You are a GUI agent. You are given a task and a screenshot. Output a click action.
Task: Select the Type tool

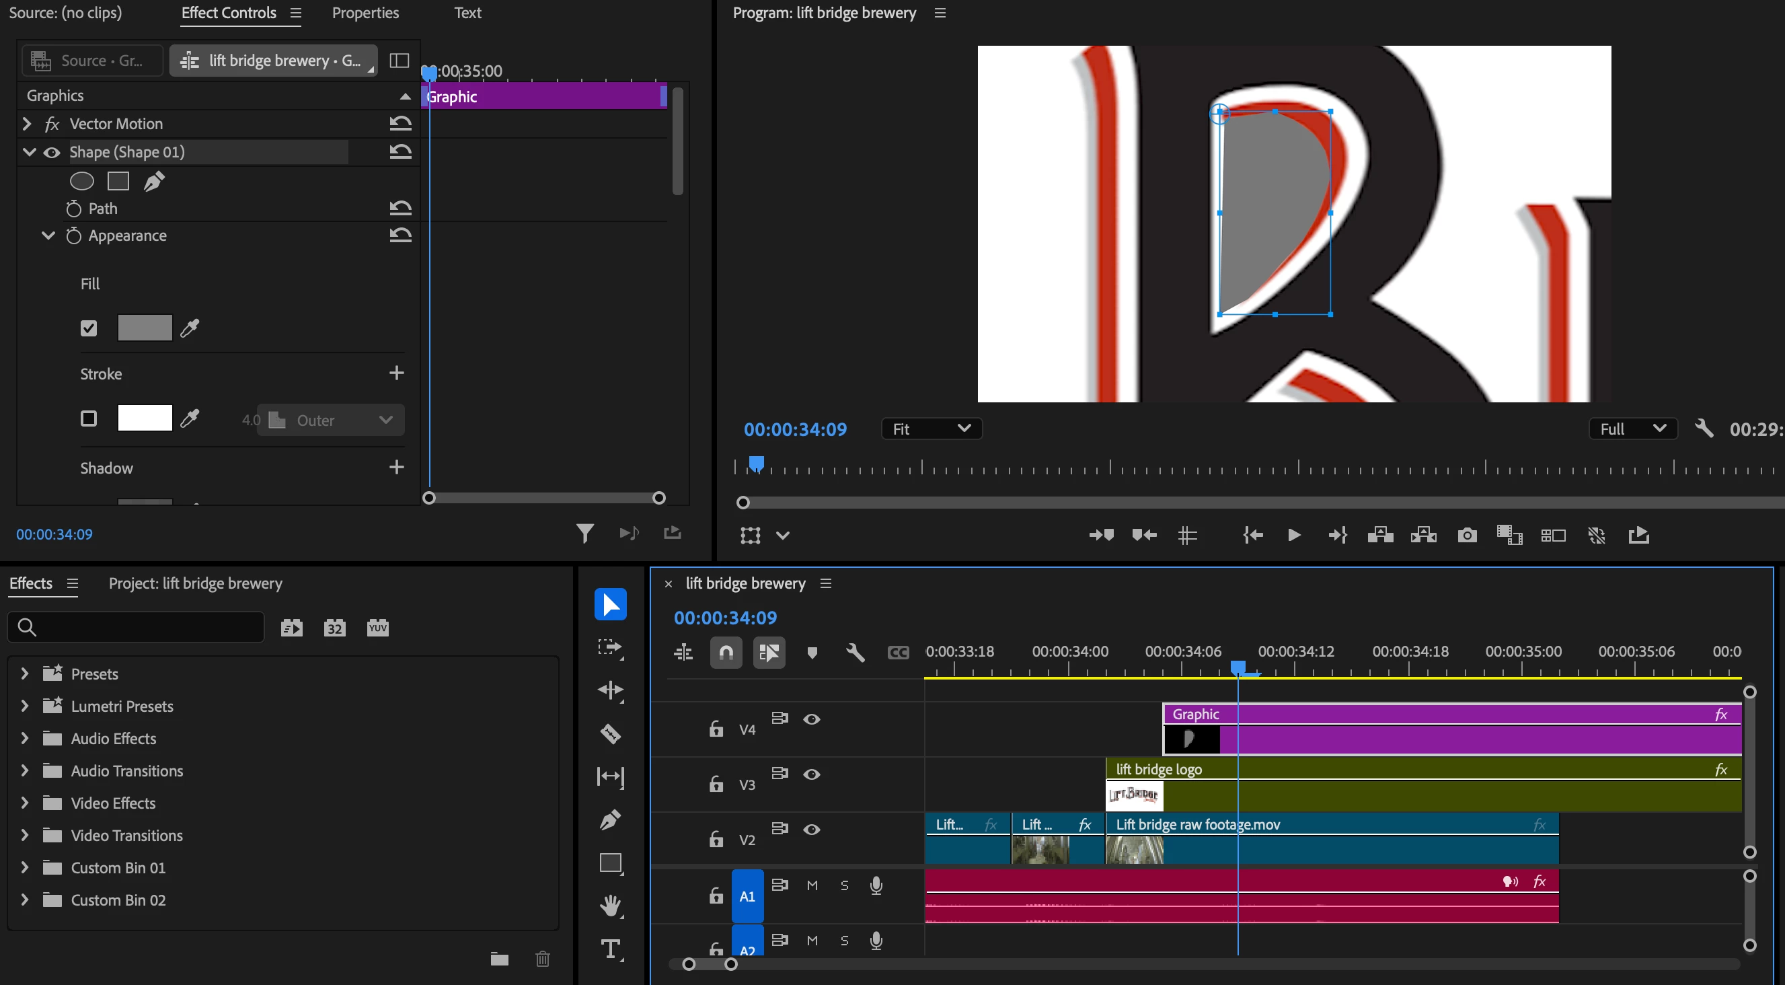tap(611, 949)
